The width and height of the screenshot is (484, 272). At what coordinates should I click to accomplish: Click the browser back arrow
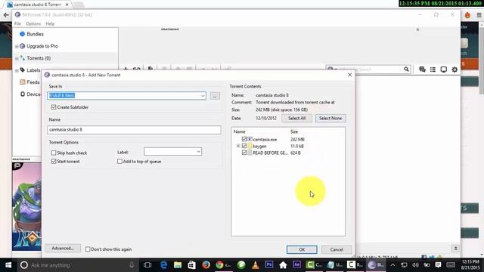[x=6, y=14]
